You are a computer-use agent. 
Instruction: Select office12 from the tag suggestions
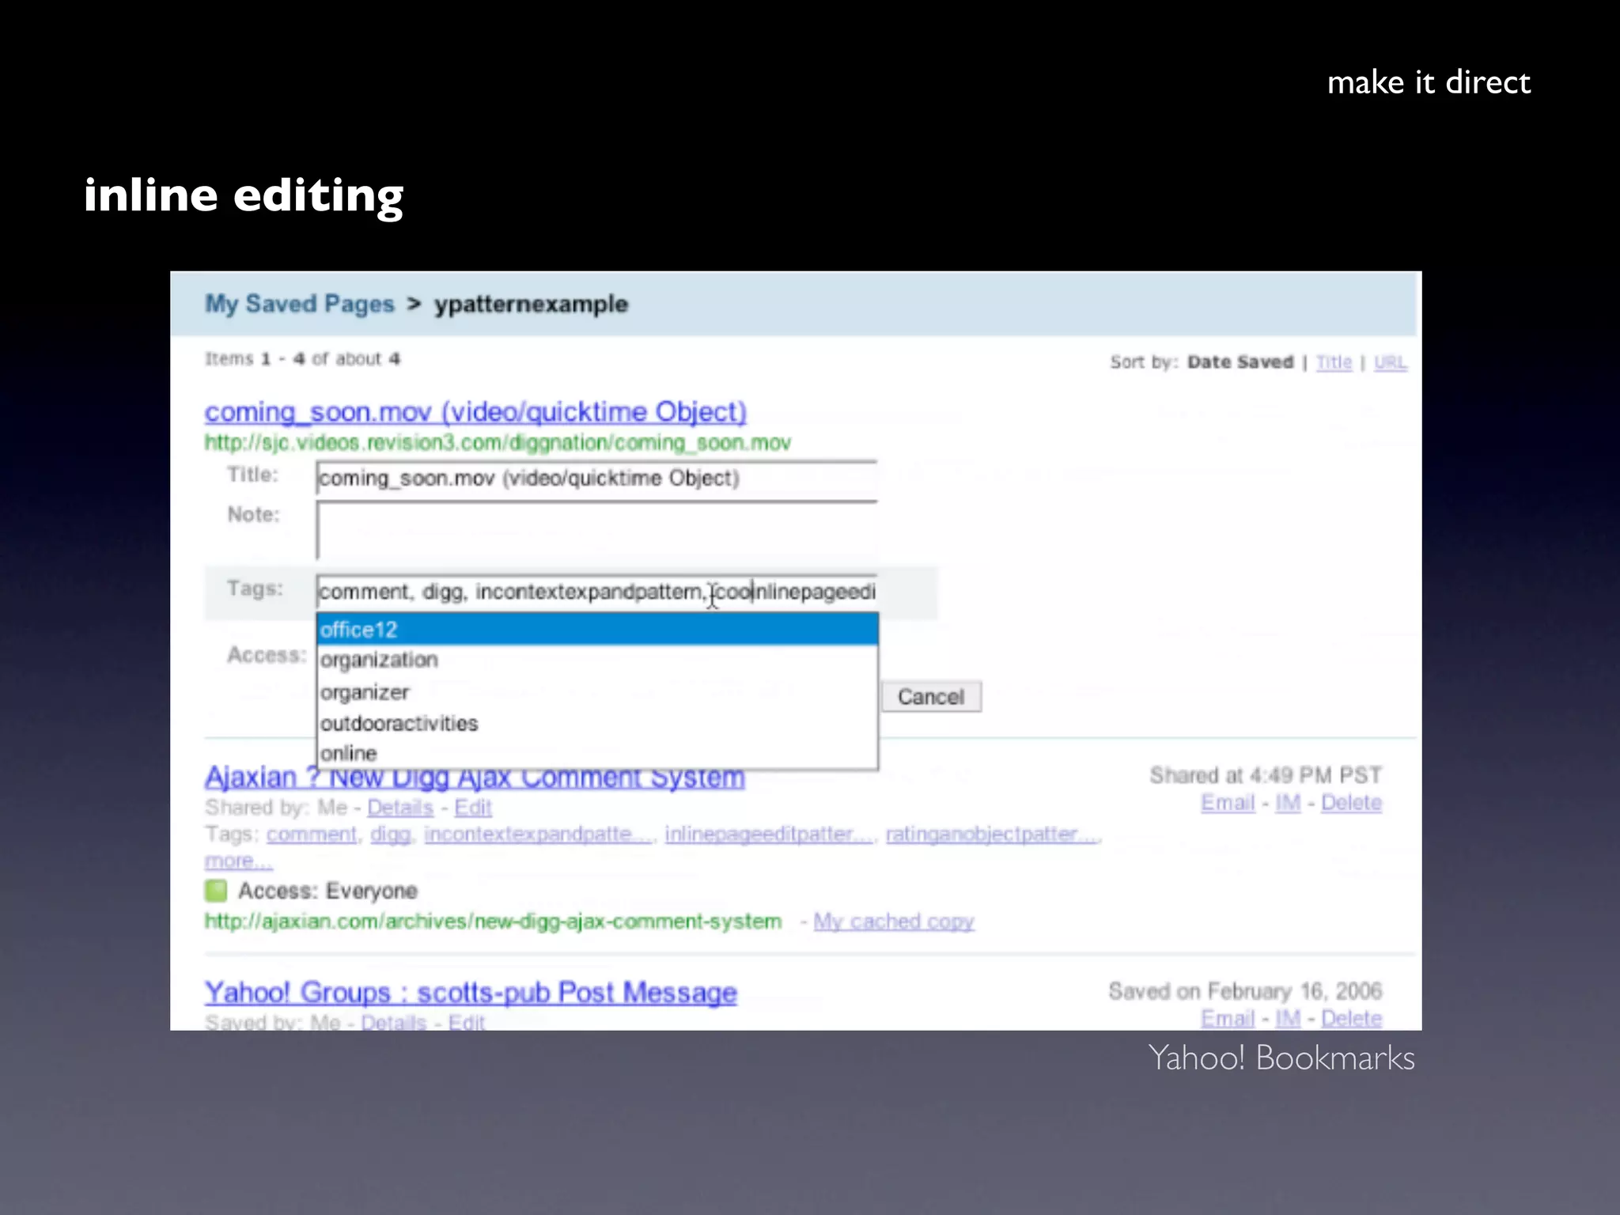597,630
